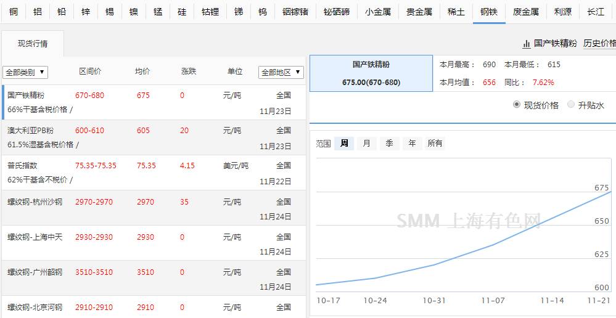Click the 11-21 endpoint on the price chart
616x318 pixels.
(x=611, y=191)
